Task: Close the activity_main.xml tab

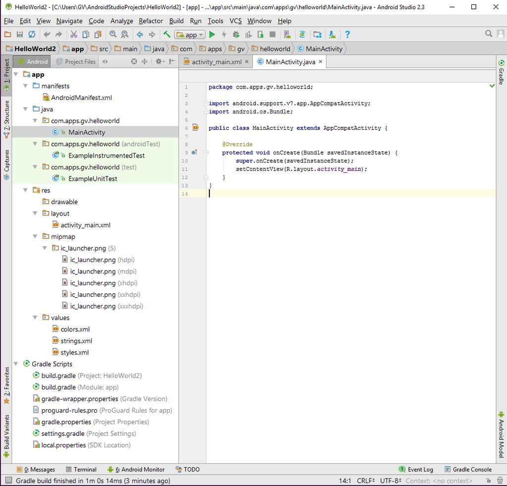Action: pos(247,61)
